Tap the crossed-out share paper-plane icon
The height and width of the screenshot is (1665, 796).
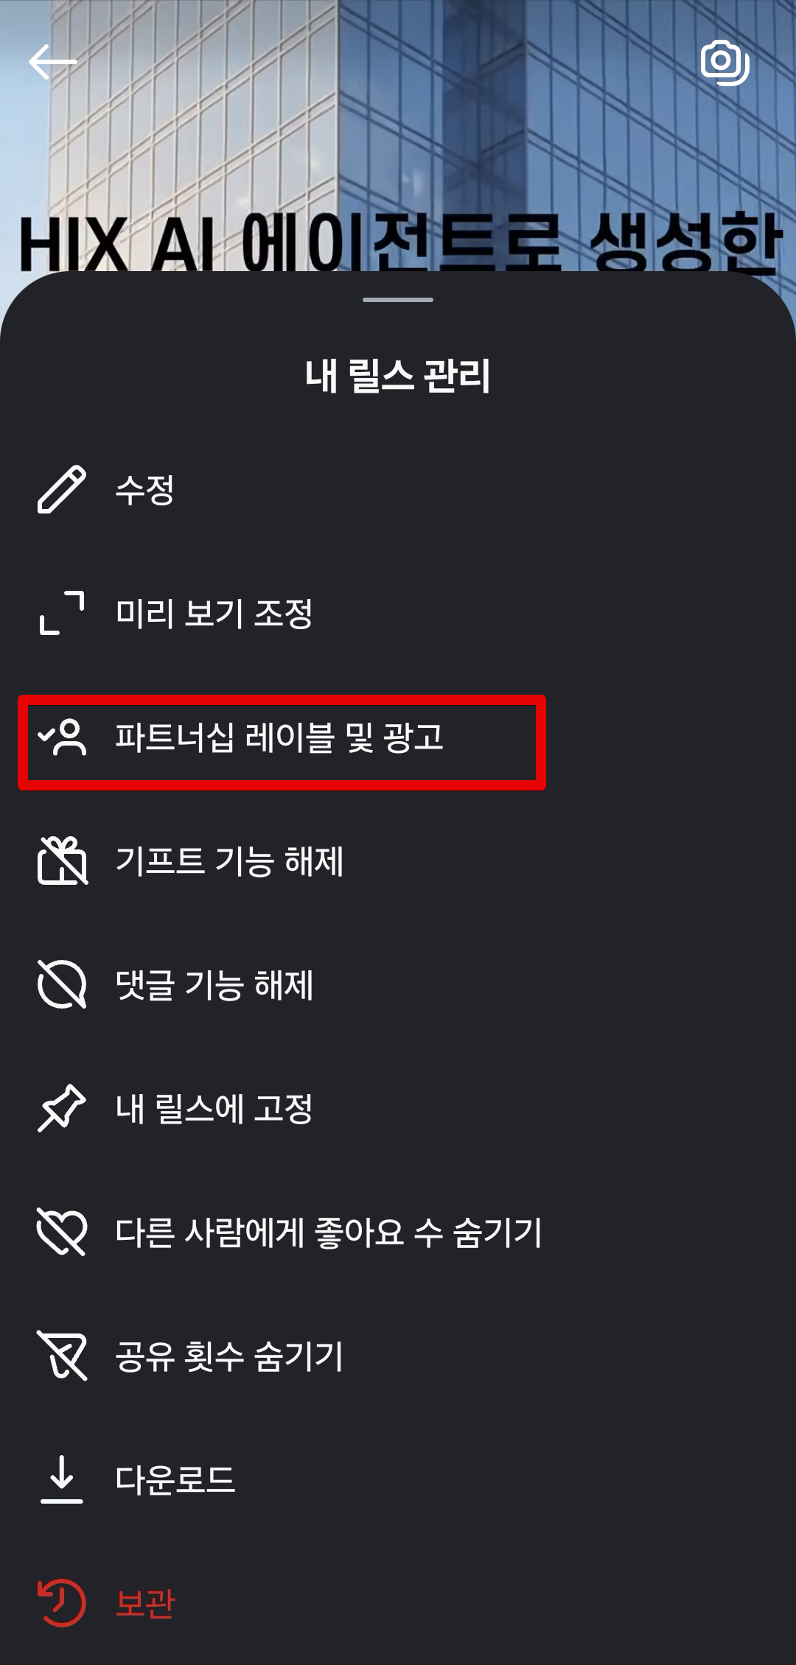pos(62,1356)
